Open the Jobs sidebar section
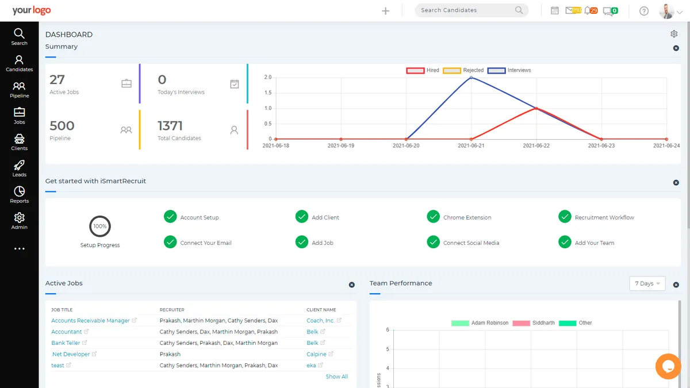 (19, 116)
